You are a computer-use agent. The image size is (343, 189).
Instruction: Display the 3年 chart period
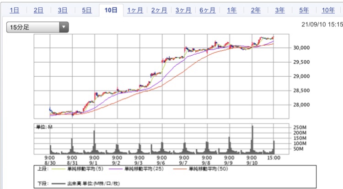pyautogui.click(x=280, y=10)
